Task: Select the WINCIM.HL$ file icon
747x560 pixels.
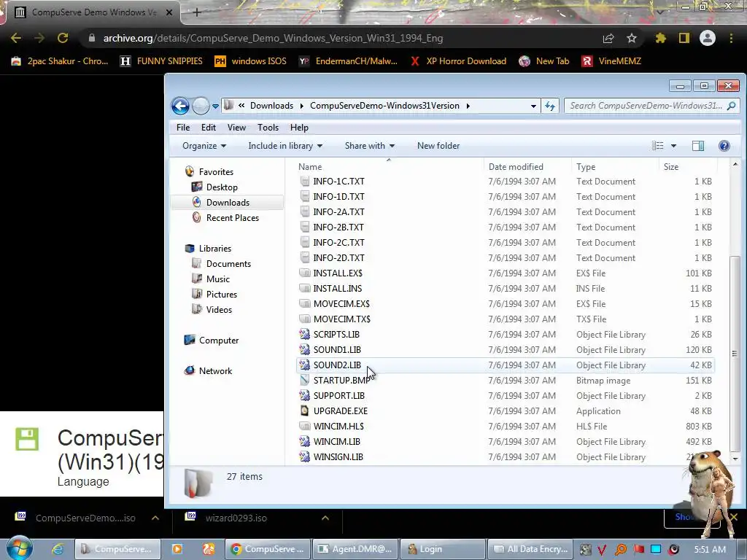Action: coord(304,426)
